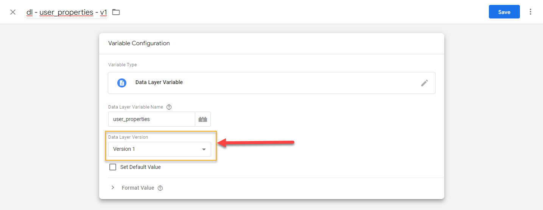
Task: Click the arrow on the Version 1 dropdown
Action: (x=204, y=149)
